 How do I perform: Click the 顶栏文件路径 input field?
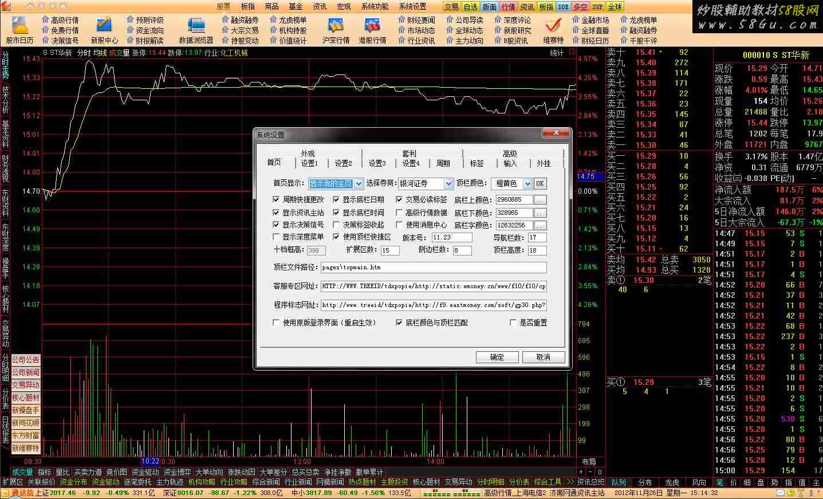(x=434, y=267)
